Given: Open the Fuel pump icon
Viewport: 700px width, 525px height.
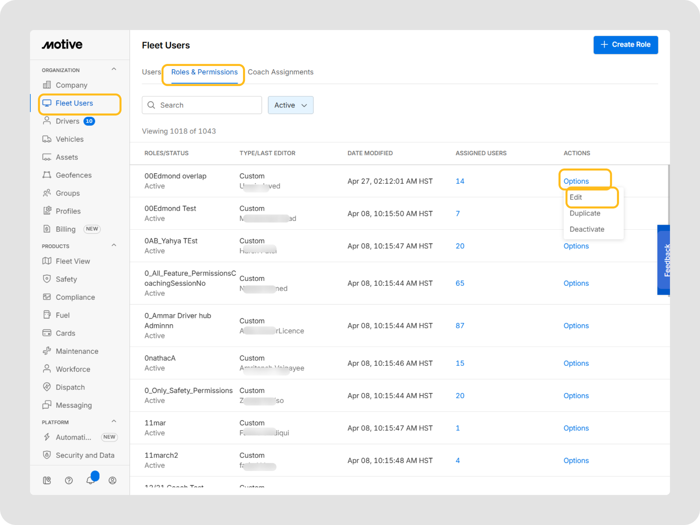Looking at the screenshot, I should tap(47, 315).
